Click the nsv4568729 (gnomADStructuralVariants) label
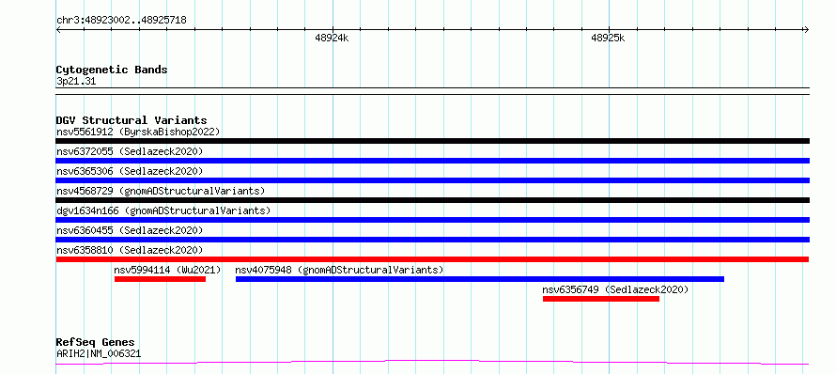The width and height of the screenshot is (836, 374). pyautogui.click(x=161, y=191)
